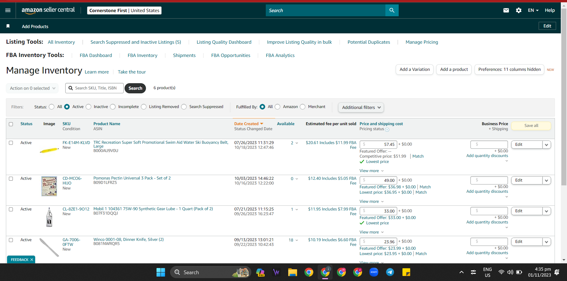The image size is (567, 281).
Task: Open Telegram from the taskbar
Action: pyautogui.click(x=390, y=272)
